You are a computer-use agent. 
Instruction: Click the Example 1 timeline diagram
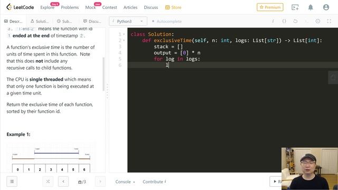tap(51, 158)
